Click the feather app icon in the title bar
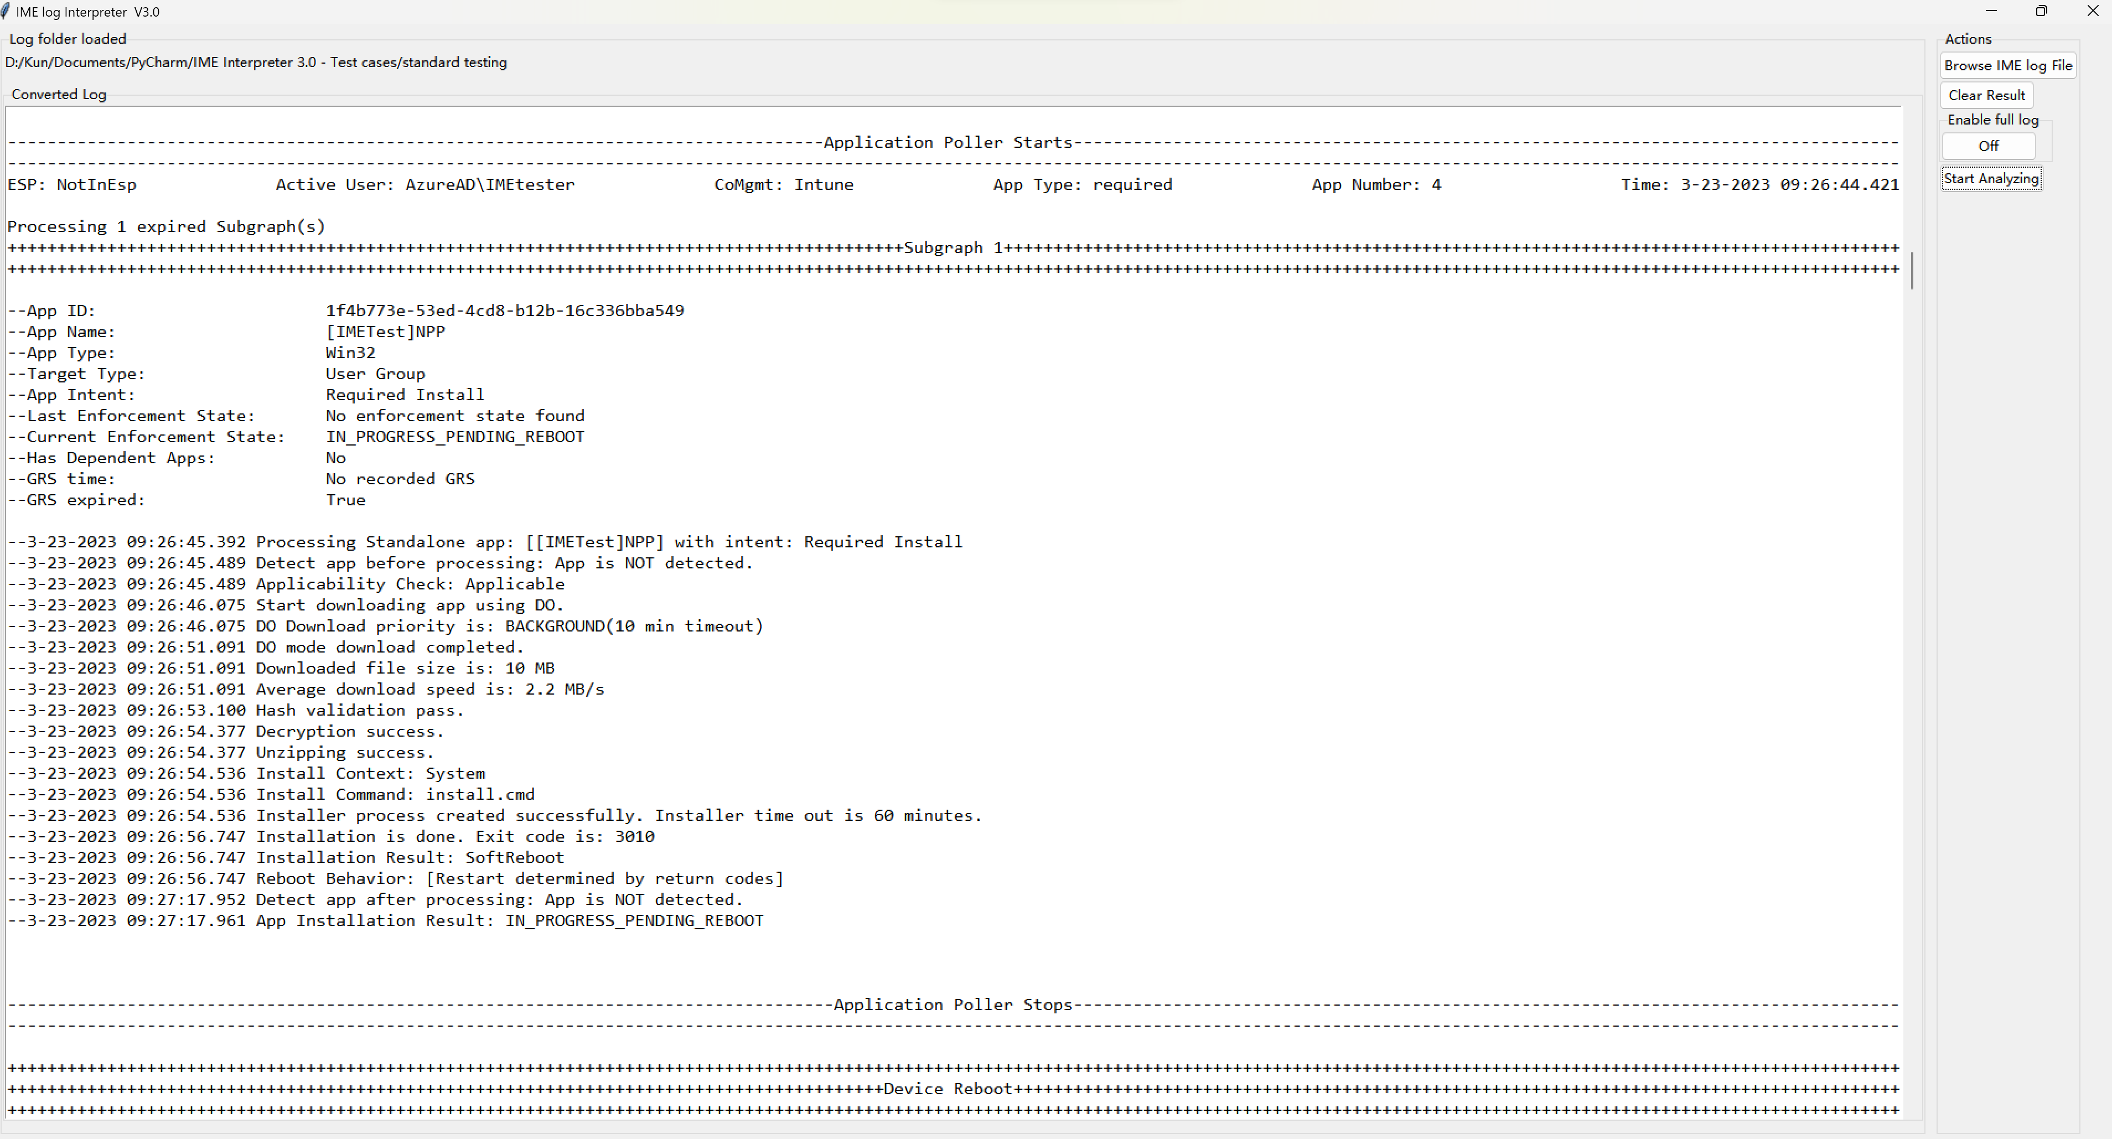The height and width of the screenshot is (1139, 2112). pyautogui.click(x=6, y=12)
